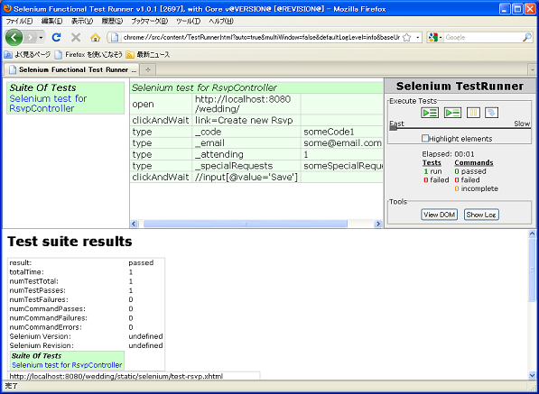This screenshot has width=539, height=394.
Task: Click the 'Selenium Version:' label
Action: point(40,336)
